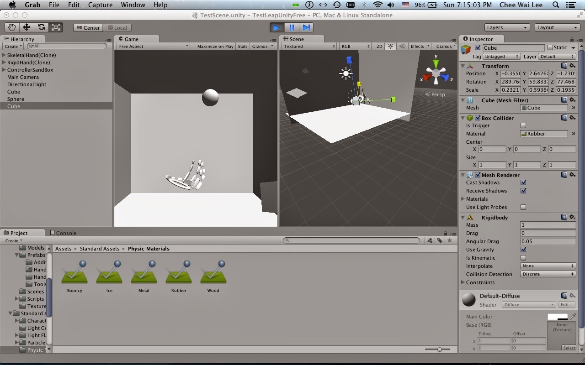Open the Free Aspect dropdown
The height and width of the screenshot is (365, 585).
coord(153,46)
